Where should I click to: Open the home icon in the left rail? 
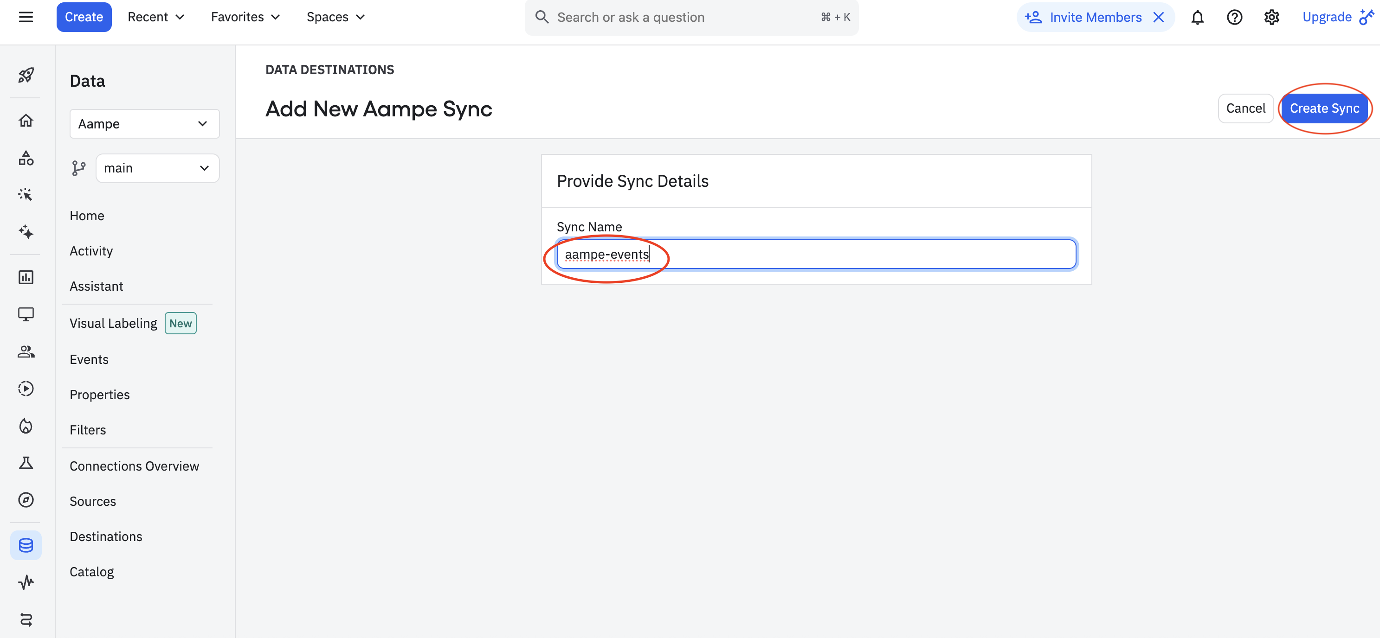tap(26, 121)
